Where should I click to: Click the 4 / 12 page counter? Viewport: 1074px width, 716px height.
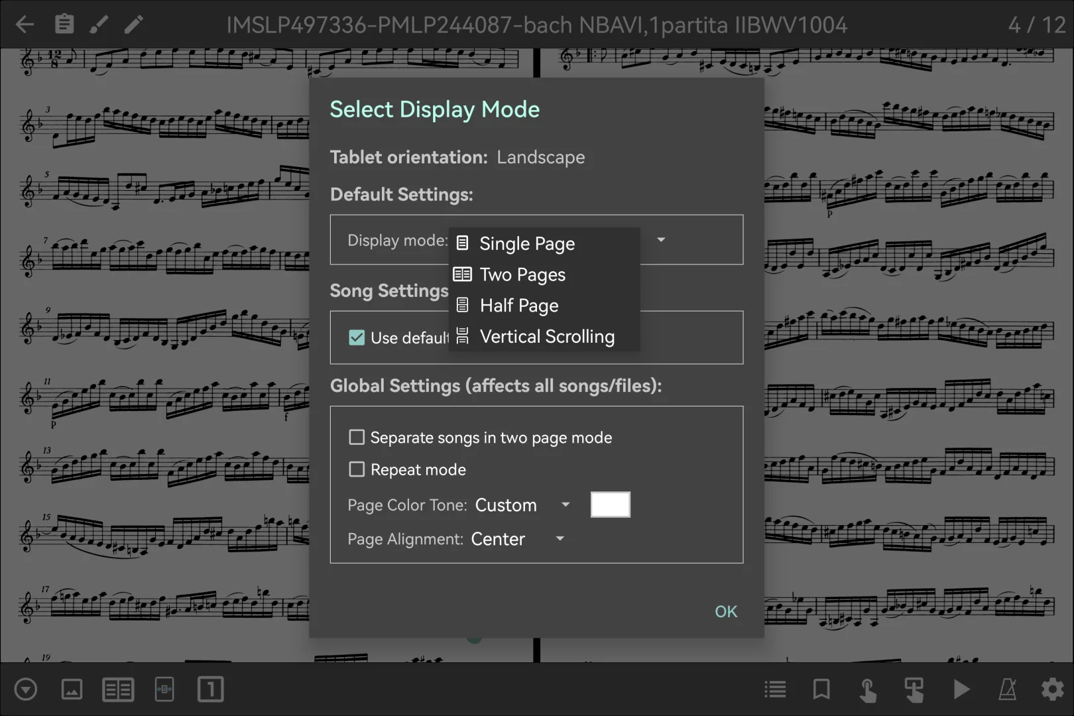(1037, 25)
